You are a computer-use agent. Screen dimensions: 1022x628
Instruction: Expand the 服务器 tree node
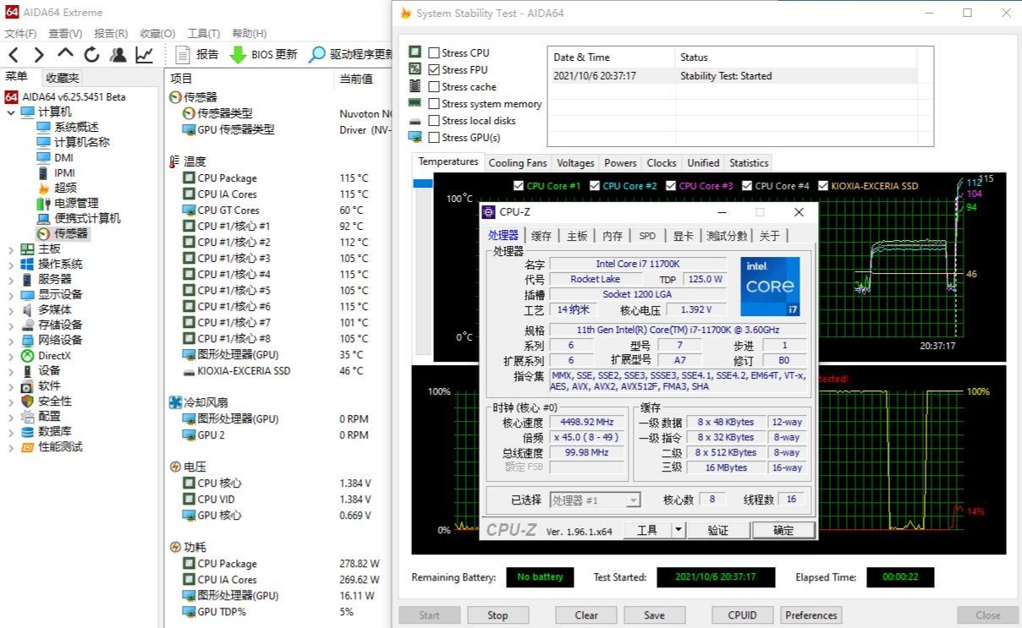11,279
